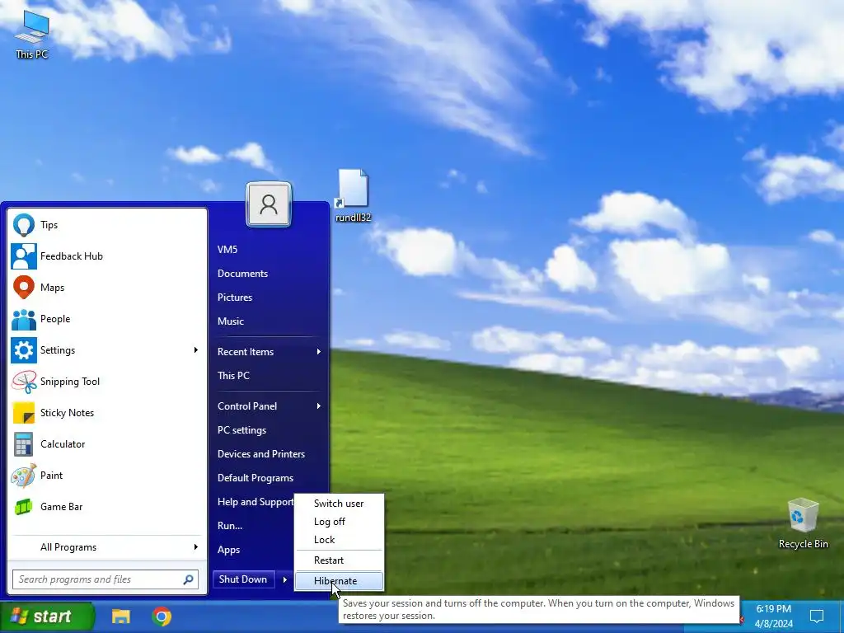Open Help and Support
This screenshot has height=633, width=844.
click(x=256, y=502)
